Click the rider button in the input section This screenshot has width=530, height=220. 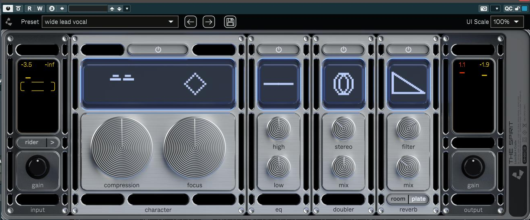tap(32, 142)
